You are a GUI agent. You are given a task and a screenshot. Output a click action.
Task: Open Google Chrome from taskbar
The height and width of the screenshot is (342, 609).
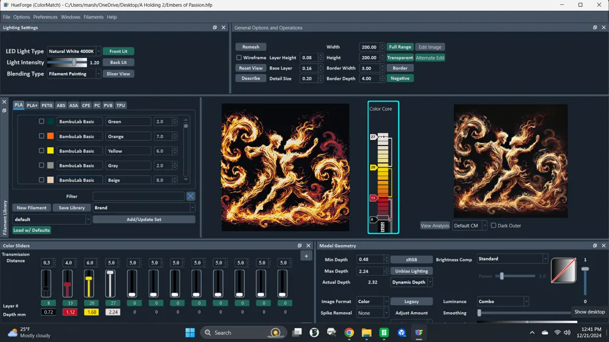point(349,333)
